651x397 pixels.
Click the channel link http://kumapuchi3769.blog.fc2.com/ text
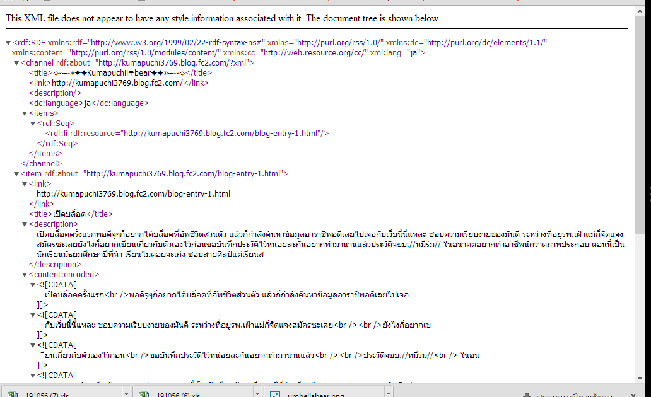tap(117, 83)
